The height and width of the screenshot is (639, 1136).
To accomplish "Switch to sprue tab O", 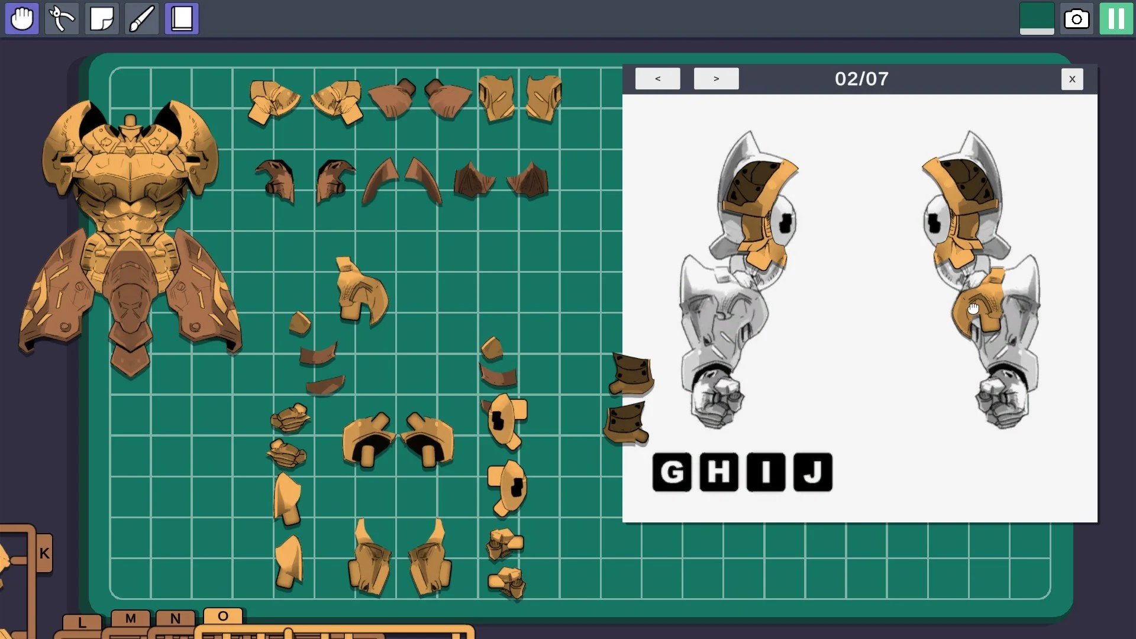I will (x=224, y=617).
